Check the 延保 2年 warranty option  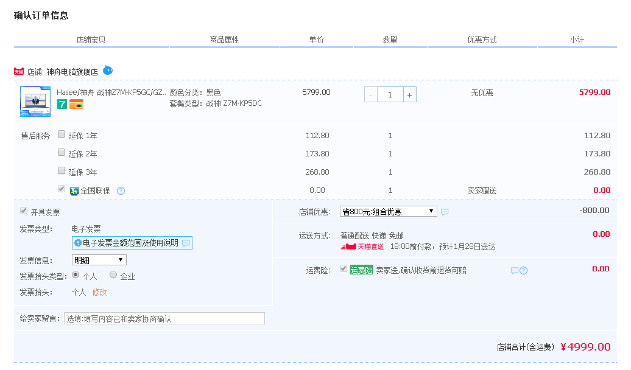62,152
